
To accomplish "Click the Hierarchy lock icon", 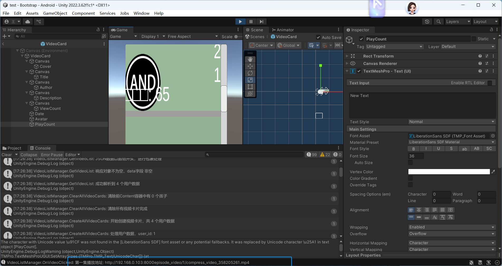I will (x=98, y=30).
